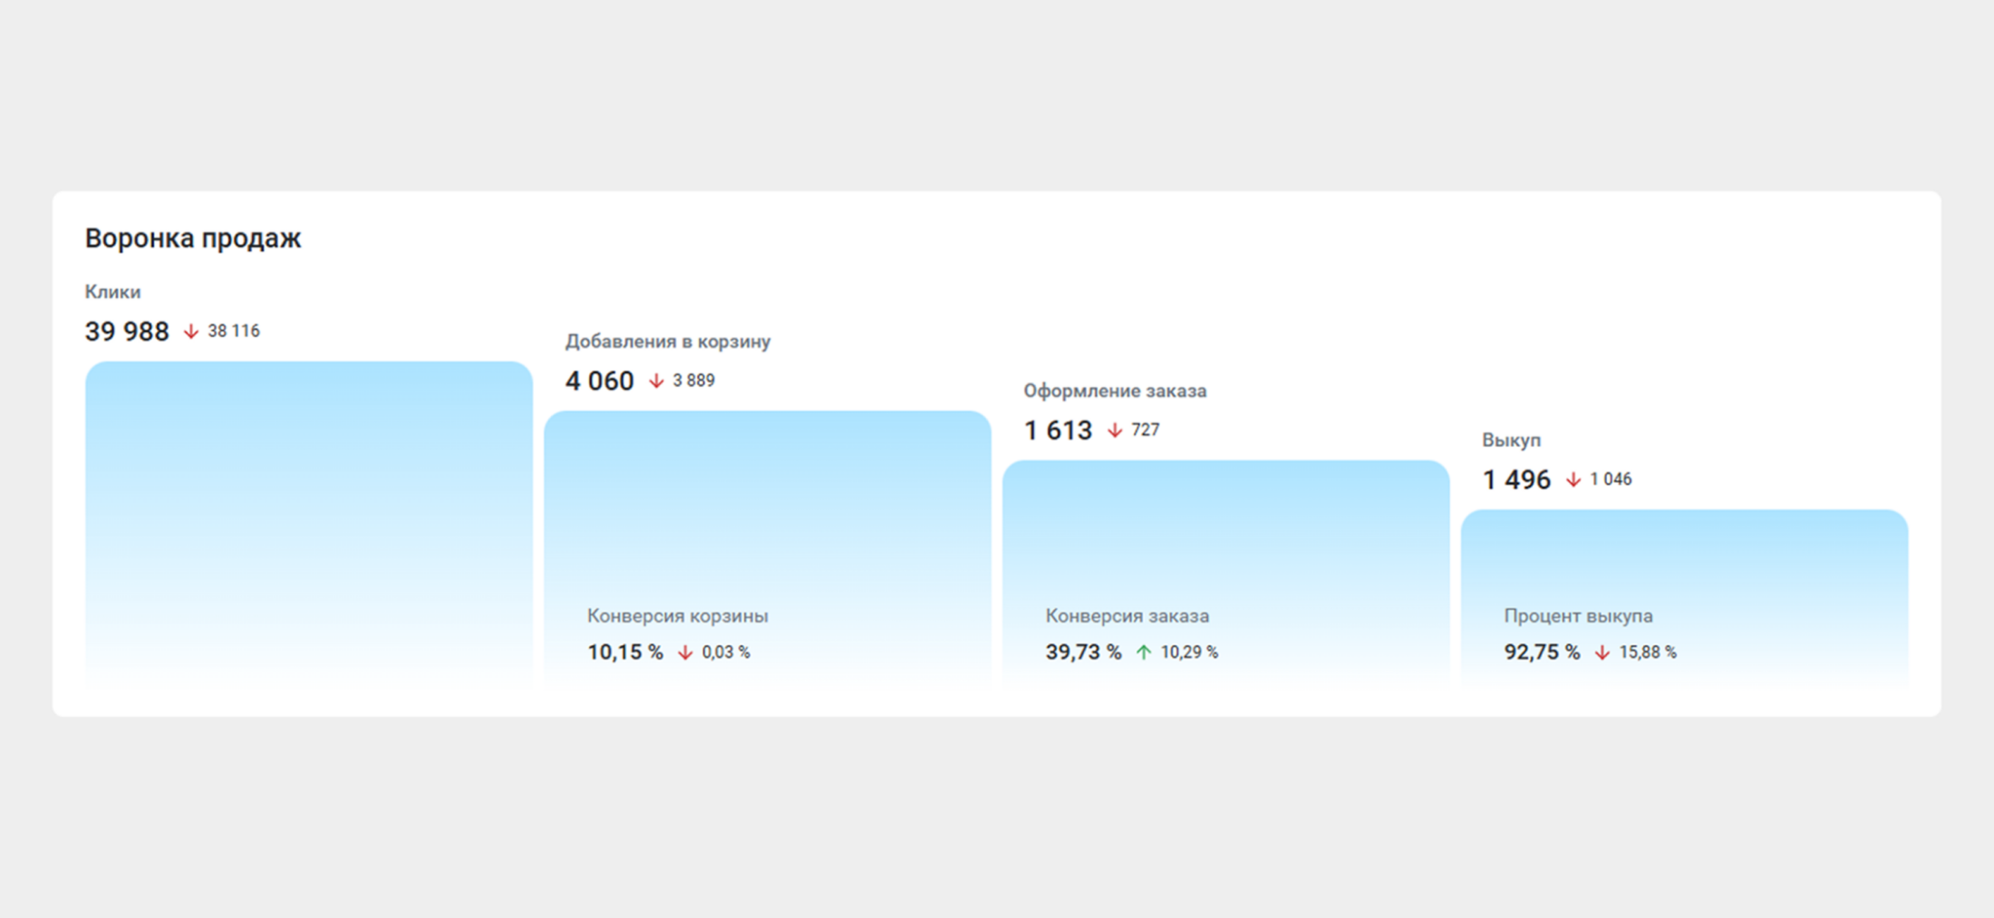Click the Конверсия корзины label
Image resolution: width=1994 pixels, height=918 pixels.
click(x=677, y=616)
